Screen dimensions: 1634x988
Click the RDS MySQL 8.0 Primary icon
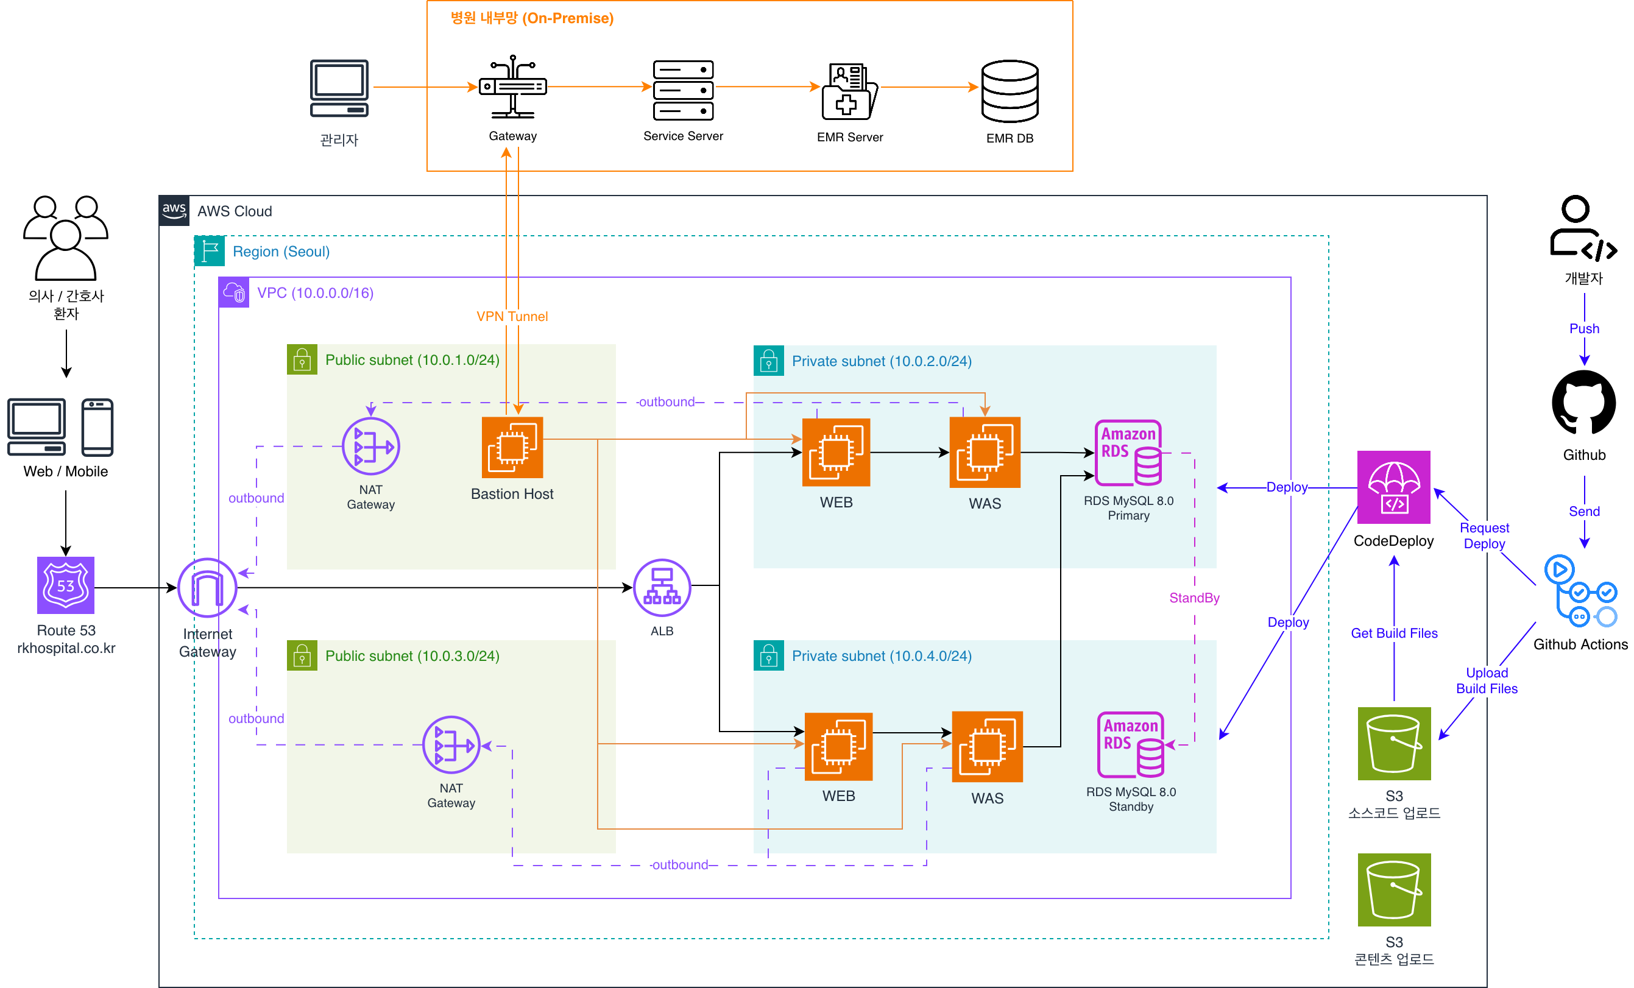pyautogui.click(x=1128, y=453)
